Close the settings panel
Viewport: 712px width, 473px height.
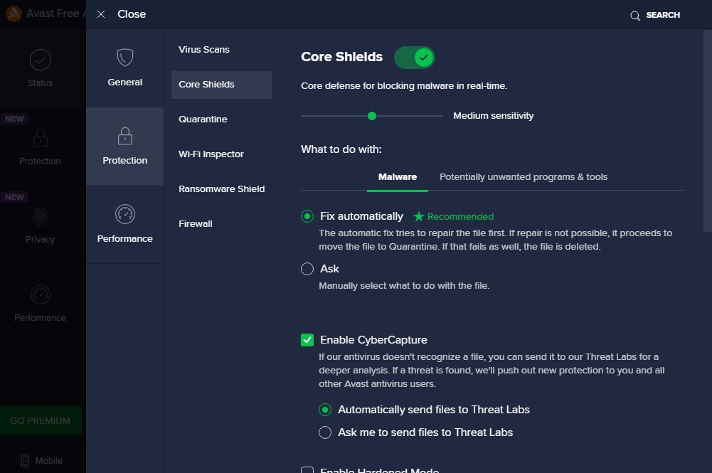pyautogui.click(x=101, y=14)
